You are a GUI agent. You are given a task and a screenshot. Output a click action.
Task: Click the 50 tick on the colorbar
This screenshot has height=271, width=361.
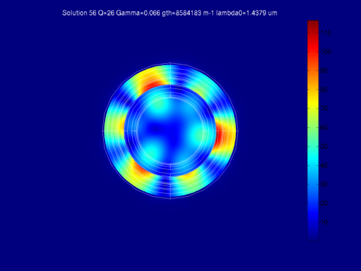[324, 146]
